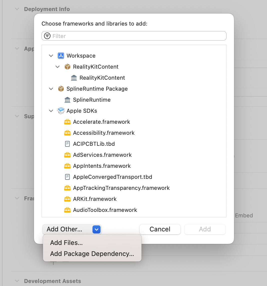Collapse the RealityKitContent package node
267x286 pixels.
pos(57,67)
